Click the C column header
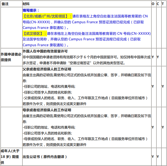The height and width of the screenshot is (166, 167). pyautogui.click(x=158, y=4)
